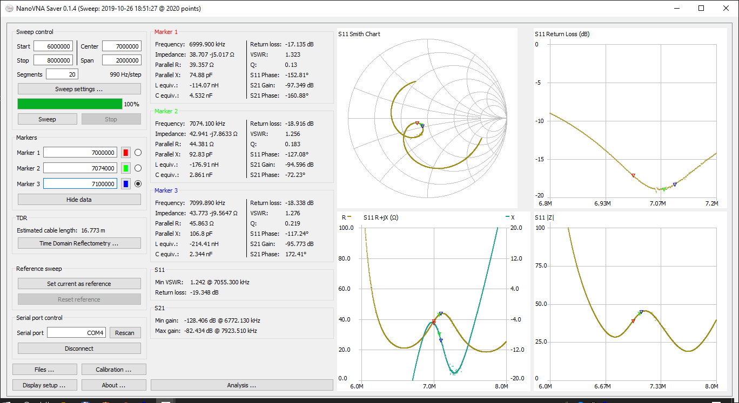Screen dimensions: 739x403
Task: Open Marker 2's green color picker
Action: point(125,168)
